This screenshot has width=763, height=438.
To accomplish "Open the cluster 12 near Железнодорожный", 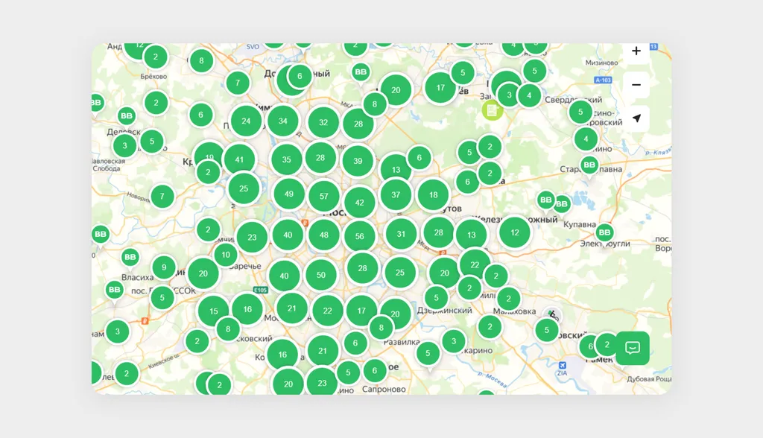I will 515,232.
